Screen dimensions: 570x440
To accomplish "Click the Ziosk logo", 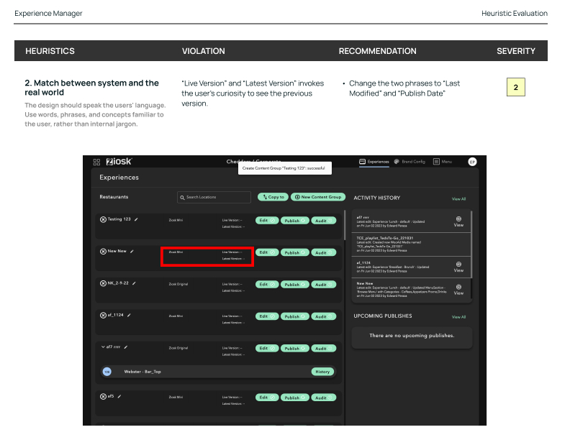I will [119, 162].
